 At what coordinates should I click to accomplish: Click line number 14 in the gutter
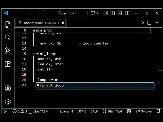click(24, 49)
